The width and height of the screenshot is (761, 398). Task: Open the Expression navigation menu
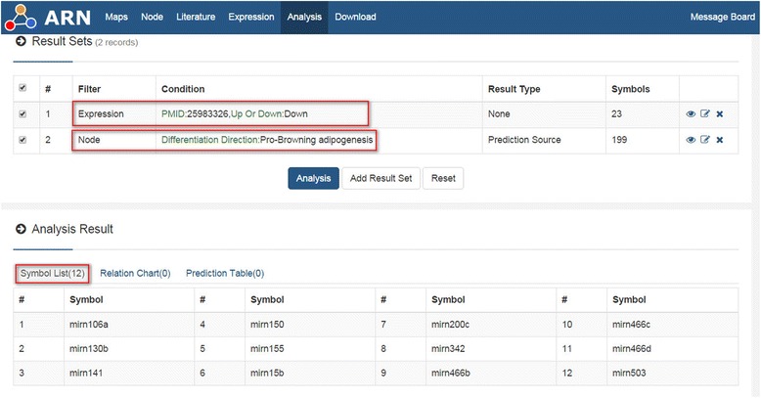pos(250,17)
